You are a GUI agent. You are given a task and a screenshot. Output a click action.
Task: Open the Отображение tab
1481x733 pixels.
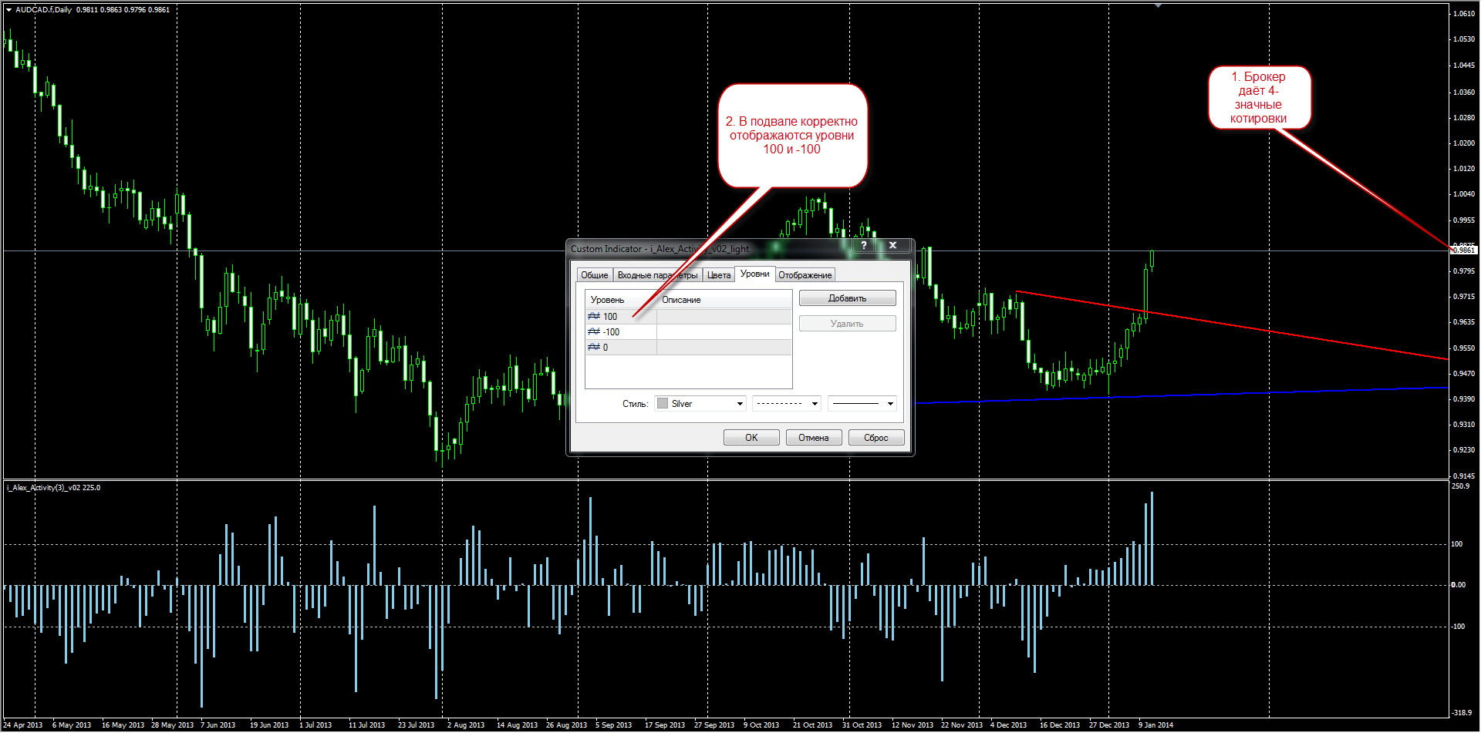point(805,275)
